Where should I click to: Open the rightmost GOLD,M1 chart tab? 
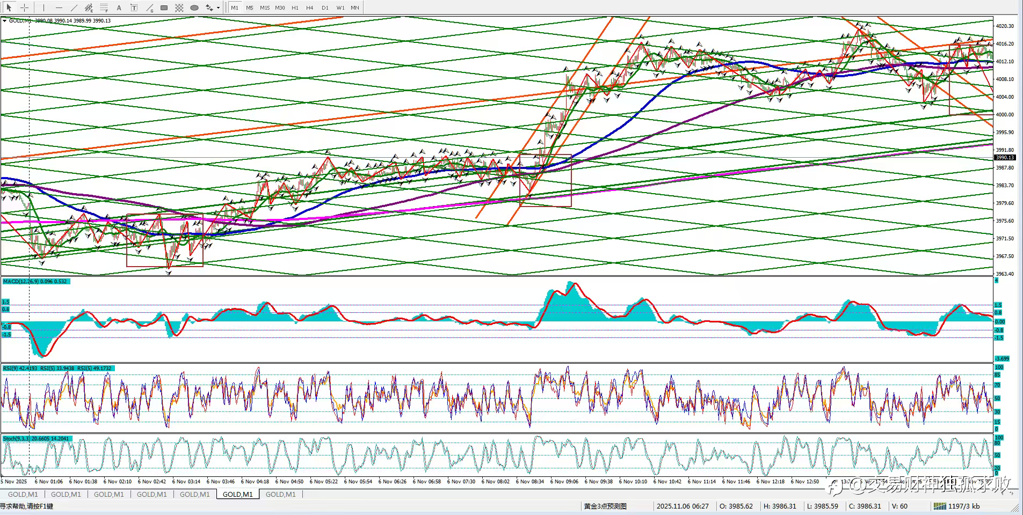coord(281,494)
